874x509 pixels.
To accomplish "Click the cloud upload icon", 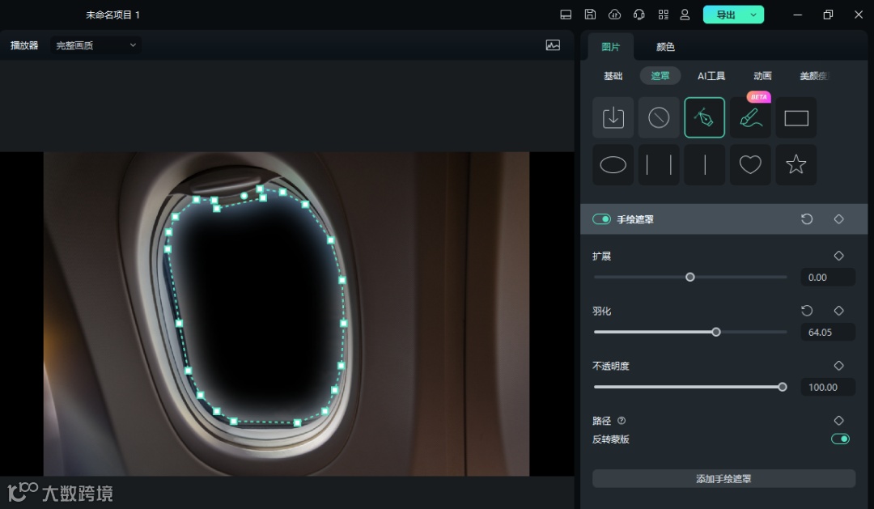I will point(614,15).
